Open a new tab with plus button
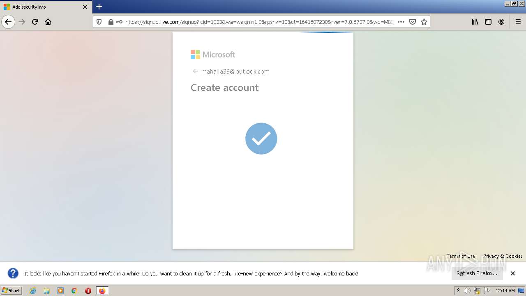This screenshot has width=526, height=296. 99,7
